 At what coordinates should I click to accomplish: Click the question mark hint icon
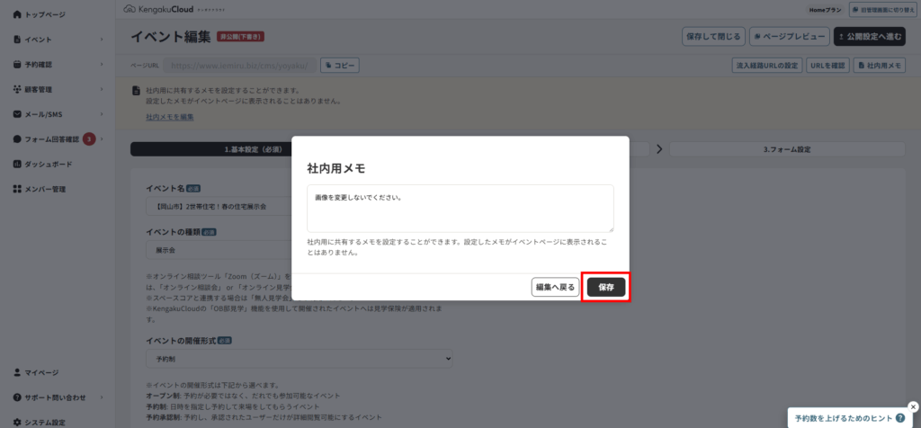(899, 418)
